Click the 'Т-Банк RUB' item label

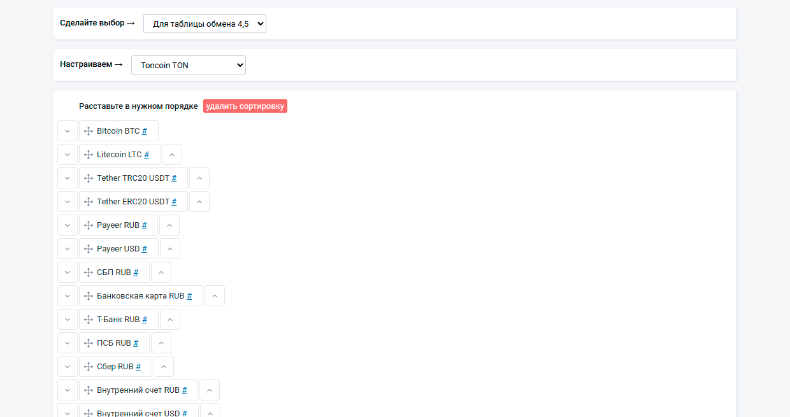pos(118,320)
